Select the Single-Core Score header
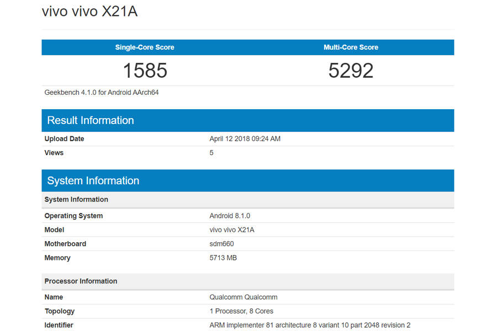Screen dimensions: 497x331 [144, 47]
